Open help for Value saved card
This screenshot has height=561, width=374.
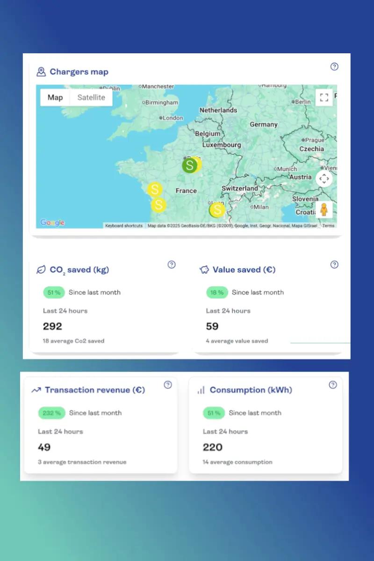click(x=334, y=265)
